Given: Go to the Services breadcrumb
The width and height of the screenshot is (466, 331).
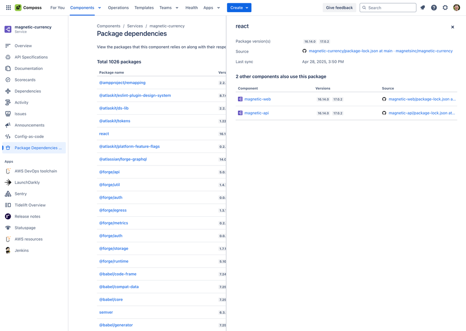Looking at the screenshot, I should pos(135,26).
